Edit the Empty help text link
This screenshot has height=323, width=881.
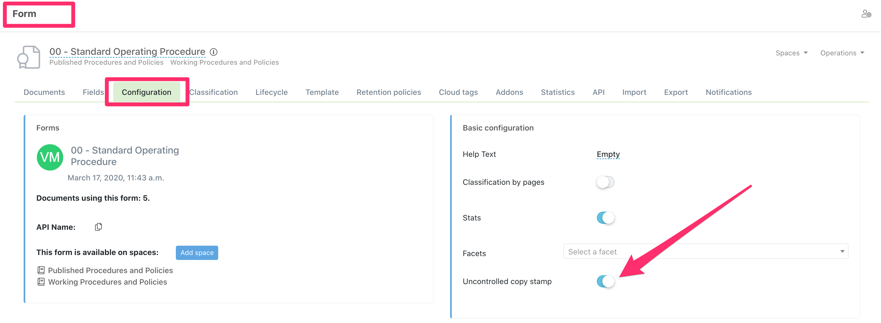pos(608,154)
